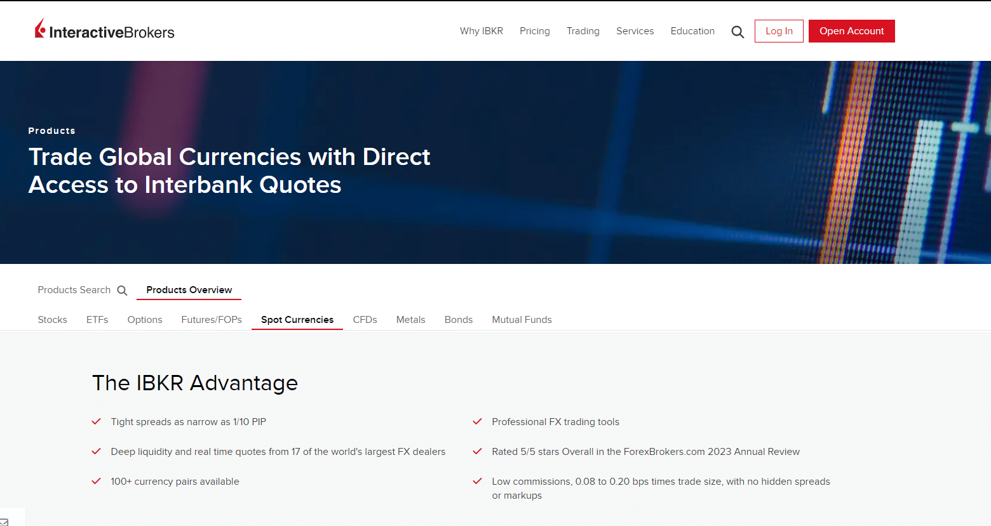Screen dimensions: 991x526
Task: Open the Education menu
Action: (692, 31)
